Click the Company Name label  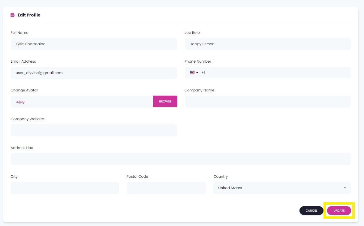tap(199, 90)
